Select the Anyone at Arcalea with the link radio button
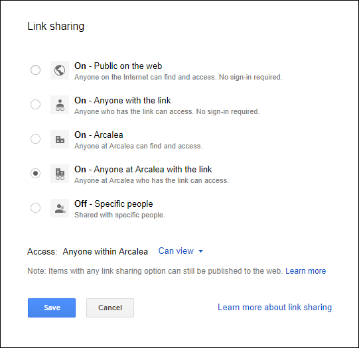359x348 pixels. [x=35, y=173]
